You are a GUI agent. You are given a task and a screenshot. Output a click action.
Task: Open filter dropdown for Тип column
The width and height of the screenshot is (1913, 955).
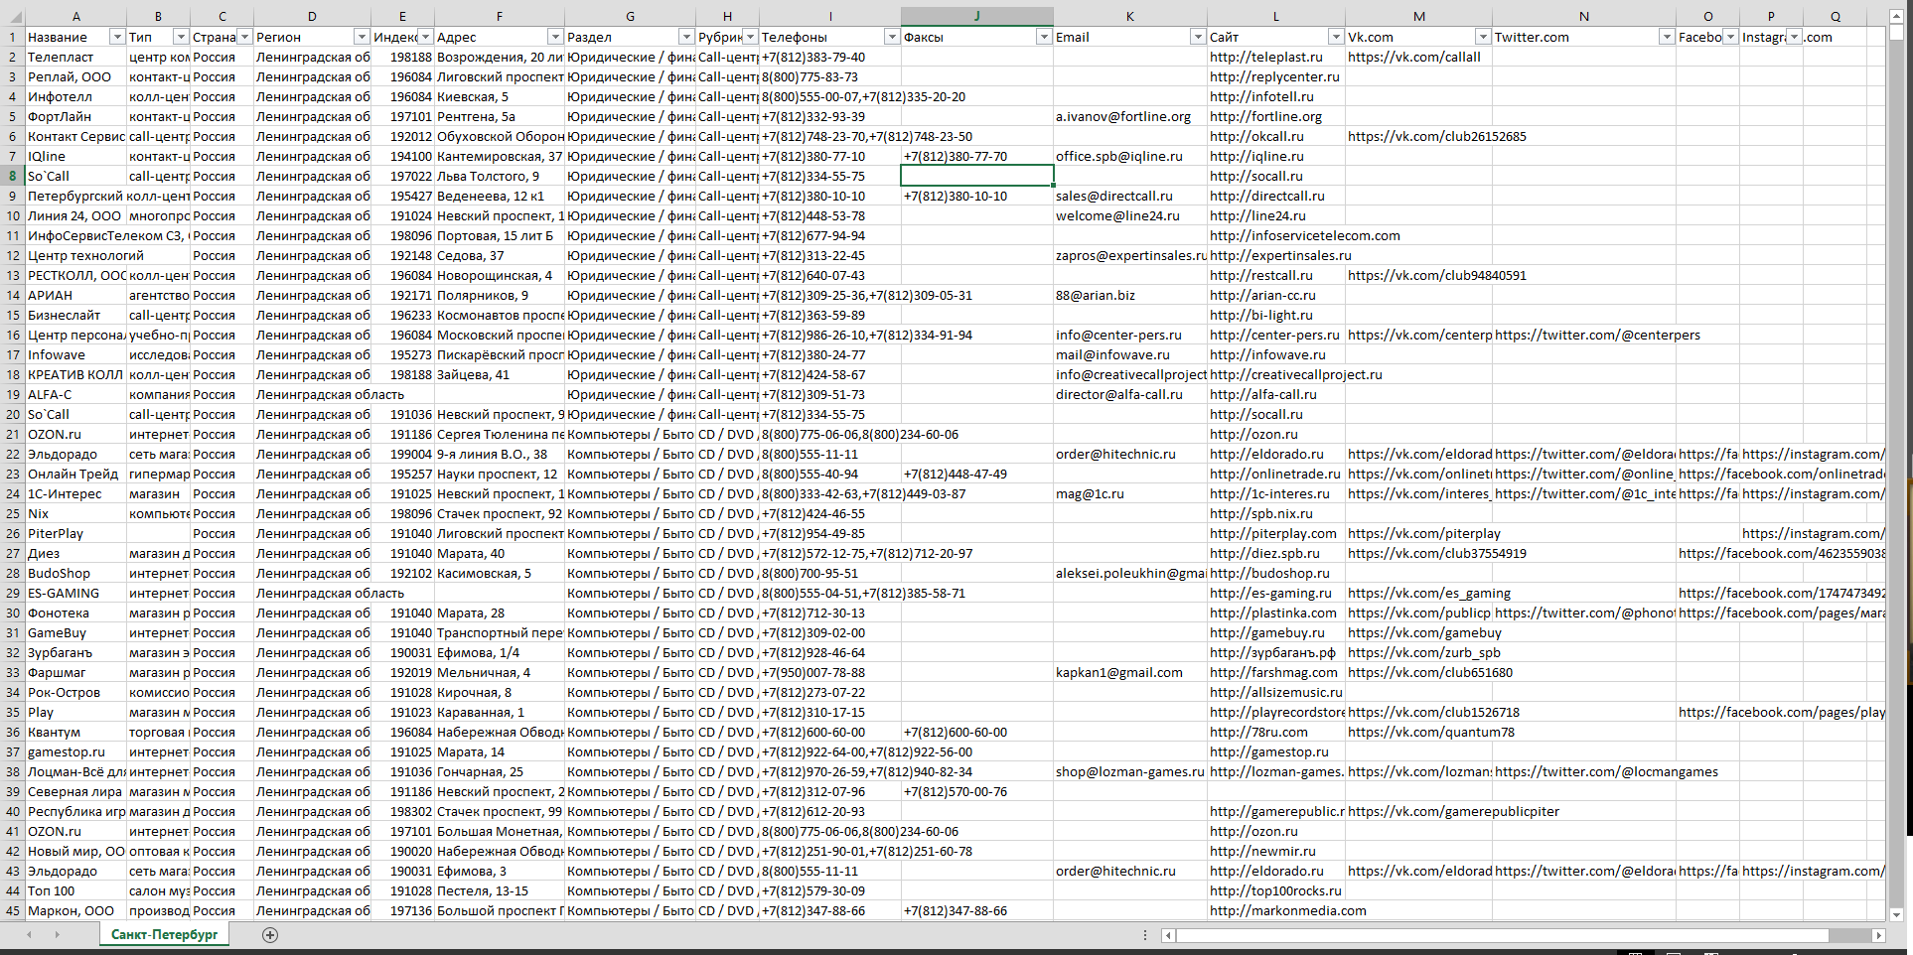[x=181, y=37]
